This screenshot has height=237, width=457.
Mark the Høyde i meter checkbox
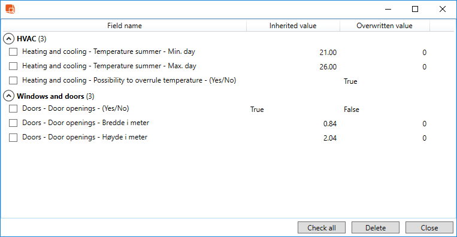click(13, 137)
